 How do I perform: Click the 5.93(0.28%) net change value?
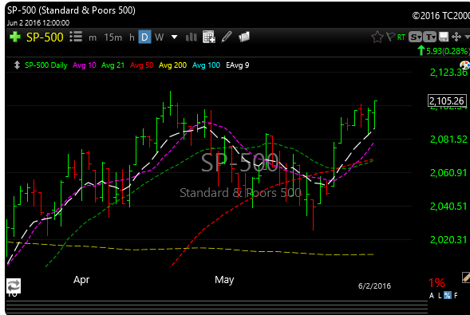[448, 51]
